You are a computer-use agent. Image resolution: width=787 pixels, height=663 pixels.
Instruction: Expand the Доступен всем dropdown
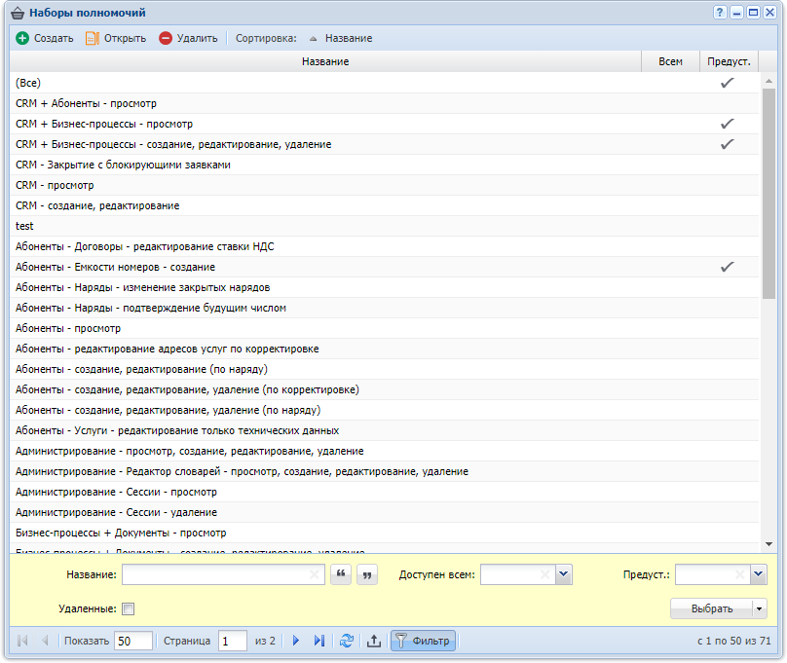(564, 574)
